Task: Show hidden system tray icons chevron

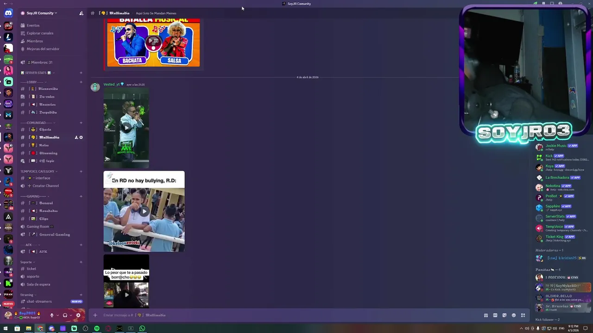Action: [x=521, y=328]
